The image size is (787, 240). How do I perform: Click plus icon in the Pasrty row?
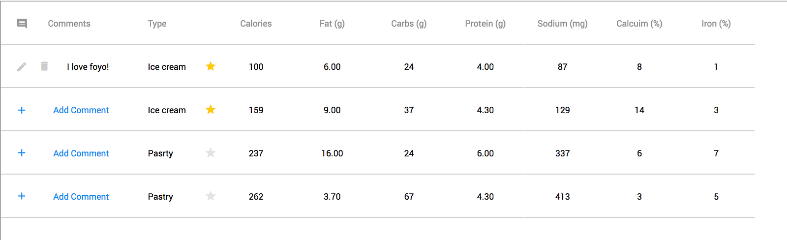coord(22,153)
